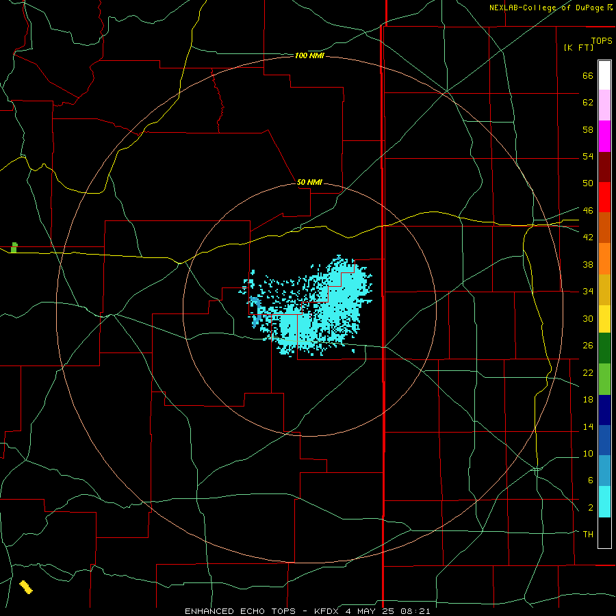
Task: Click the '18' legend value
Action: (x=588, y=400)
